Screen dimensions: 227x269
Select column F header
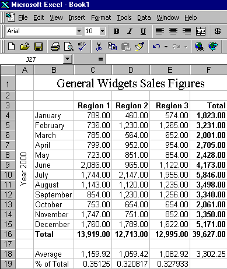pos(208,70)
